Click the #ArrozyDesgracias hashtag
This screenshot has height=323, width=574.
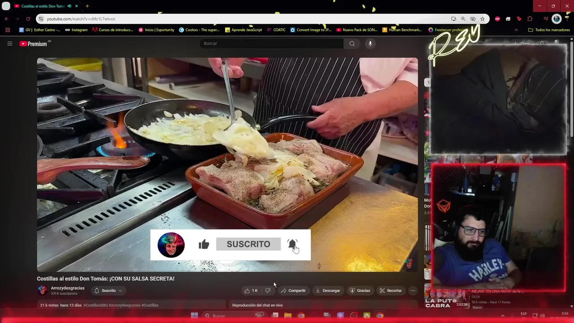click(124, 305)
